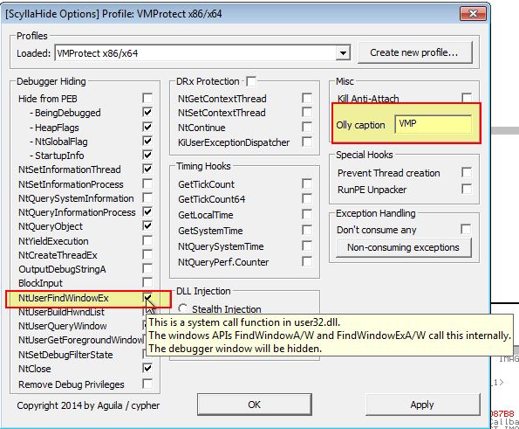Click the loaded profile combo box text
Image resolution: width=519 pixels, height=429 pixels.
(98, 53)
